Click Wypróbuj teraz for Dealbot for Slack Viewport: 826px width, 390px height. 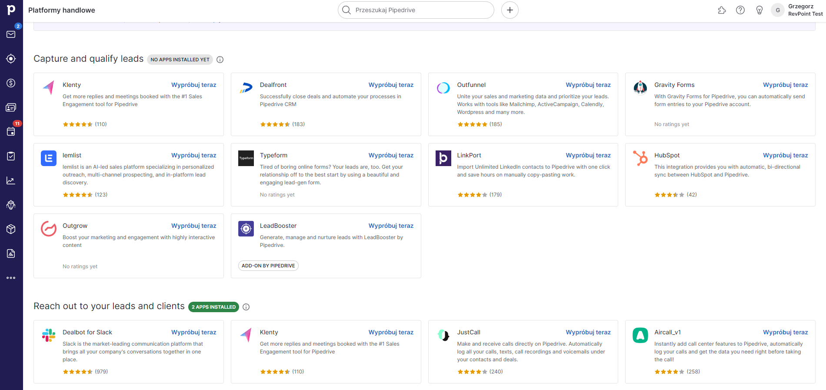pyautogui.click(x=193, y=332)
